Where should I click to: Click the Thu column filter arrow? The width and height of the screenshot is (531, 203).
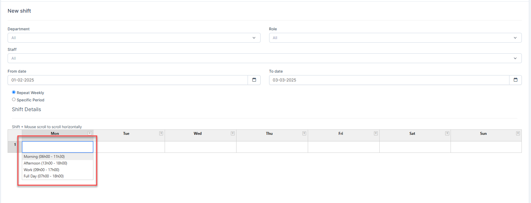click(304, 133)
